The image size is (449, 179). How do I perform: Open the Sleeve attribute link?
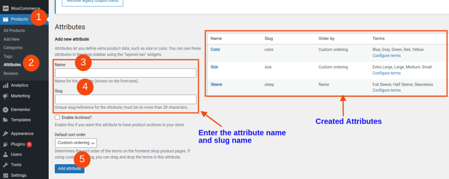tap(217, 85)
